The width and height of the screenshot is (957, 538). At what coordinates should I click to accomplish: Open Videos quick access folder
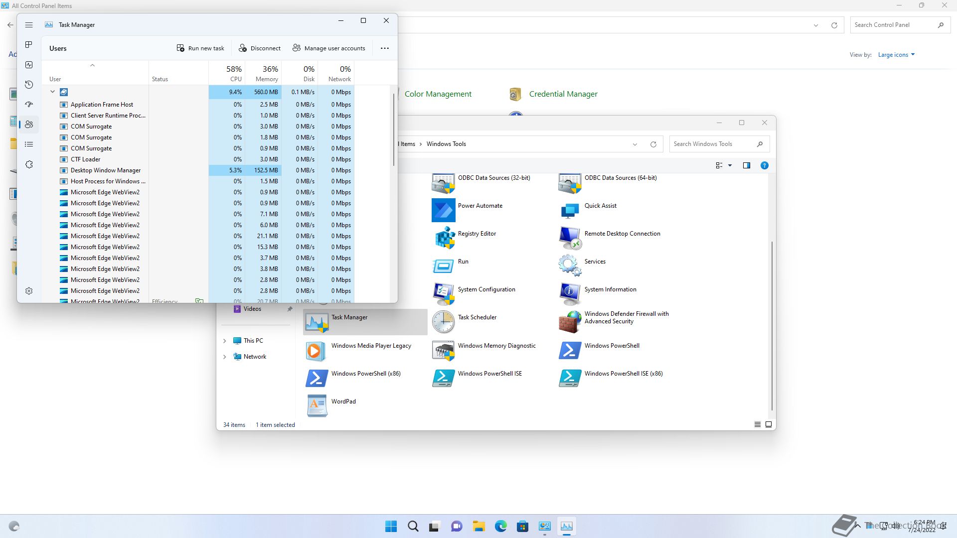(252, 309)
